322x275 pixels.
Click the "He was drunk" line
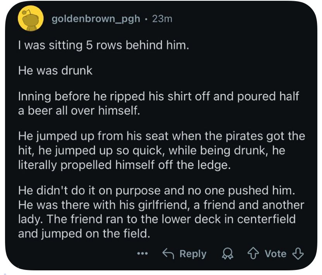click(55, 70)
